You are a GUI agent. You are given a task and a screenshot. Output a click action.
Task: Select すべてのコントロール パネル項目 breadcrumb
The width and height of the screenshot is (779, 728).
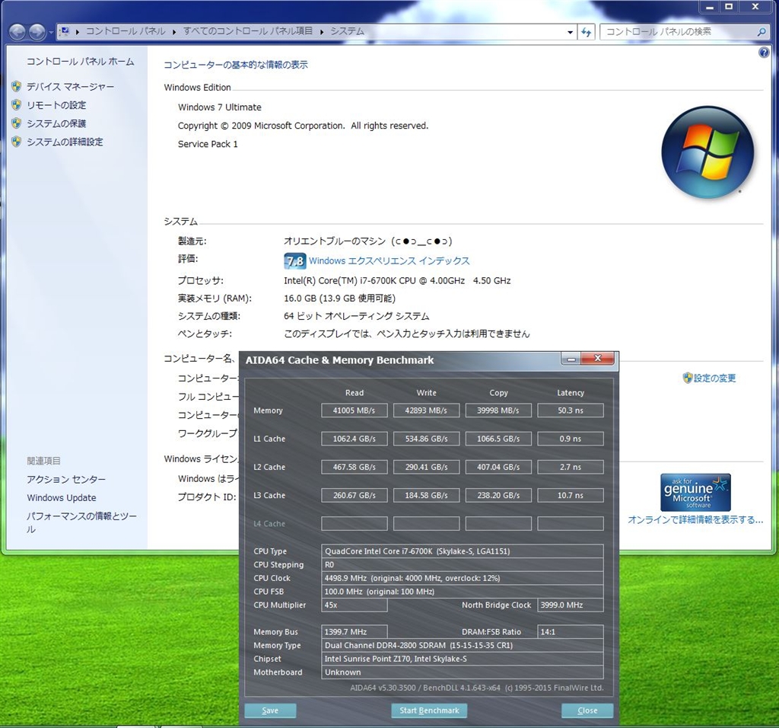[x=248, y=31]
